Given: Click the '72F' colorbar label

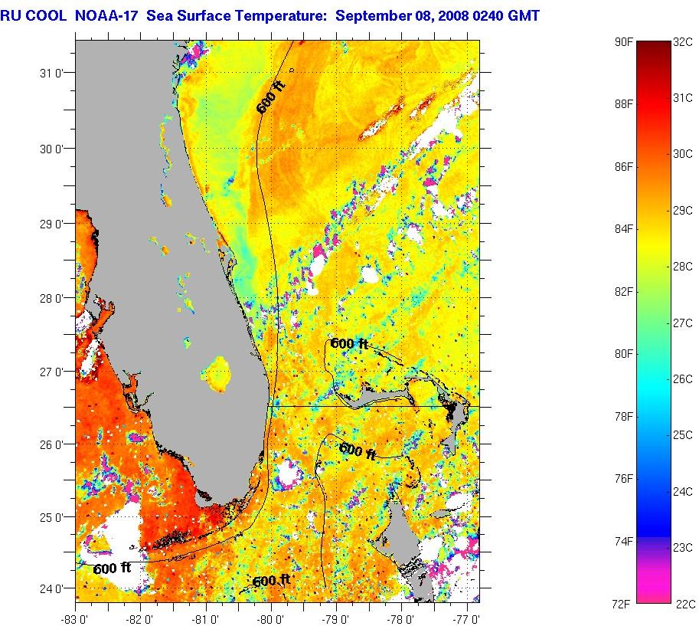Looking at the screenshot, I should point(622,605).
